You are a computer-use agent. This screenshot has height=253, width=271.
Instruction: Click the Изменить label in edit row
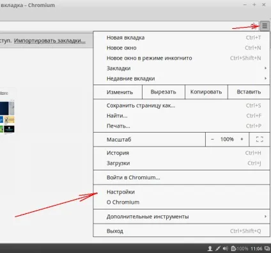pos(120,92)
